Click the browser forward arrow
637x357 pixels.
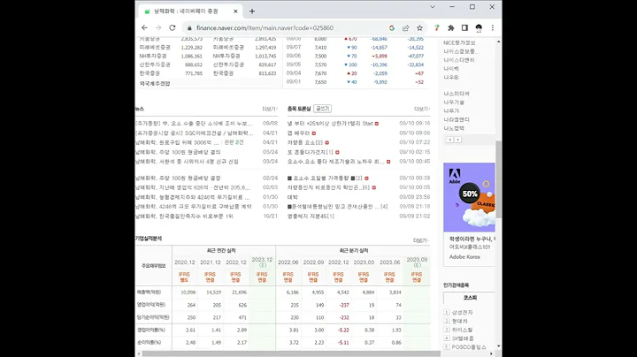click(158, 27)
